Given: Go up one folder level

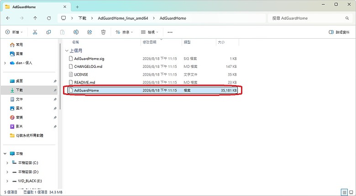Looking at the screenshot, I should [x=35, y=18].
